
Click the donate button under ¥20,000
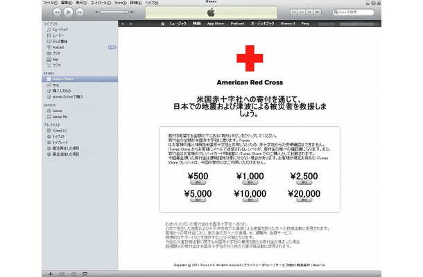click(304, 200)
